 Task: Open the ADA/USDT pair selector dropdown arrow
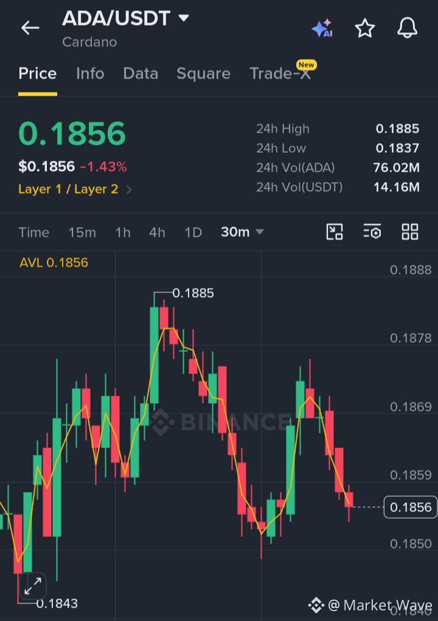pos(184,18)
